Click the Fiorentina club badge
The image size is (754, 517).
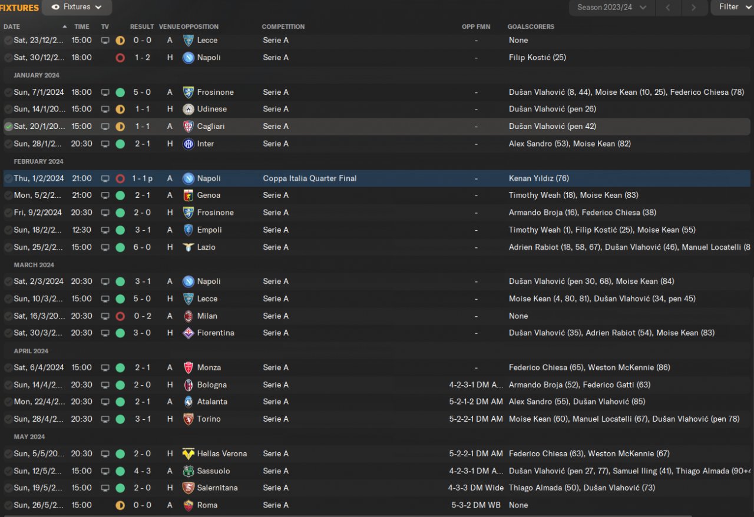coord(188,333)
